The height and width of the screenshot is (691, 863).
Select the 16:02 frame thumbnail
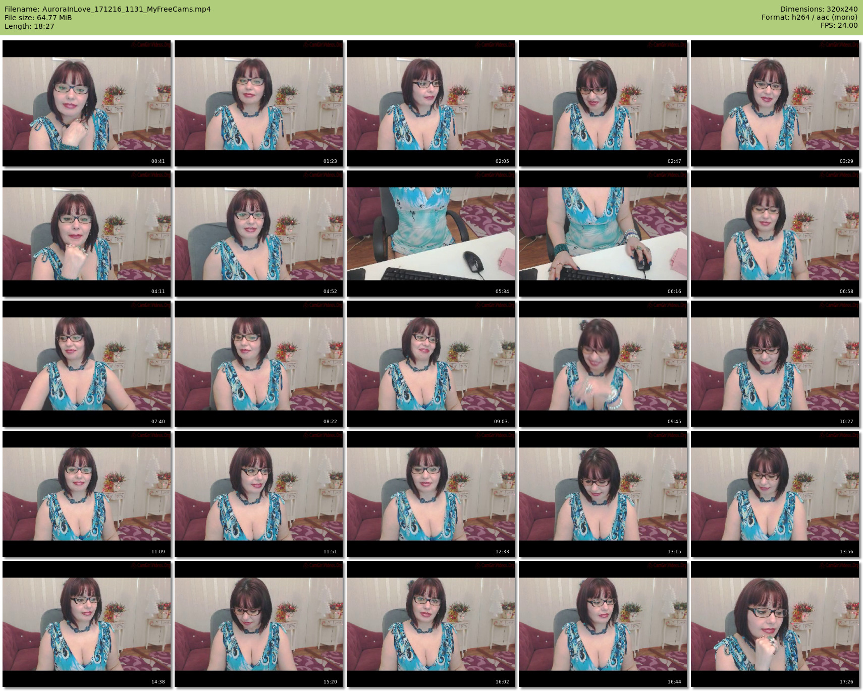(430, 624)
